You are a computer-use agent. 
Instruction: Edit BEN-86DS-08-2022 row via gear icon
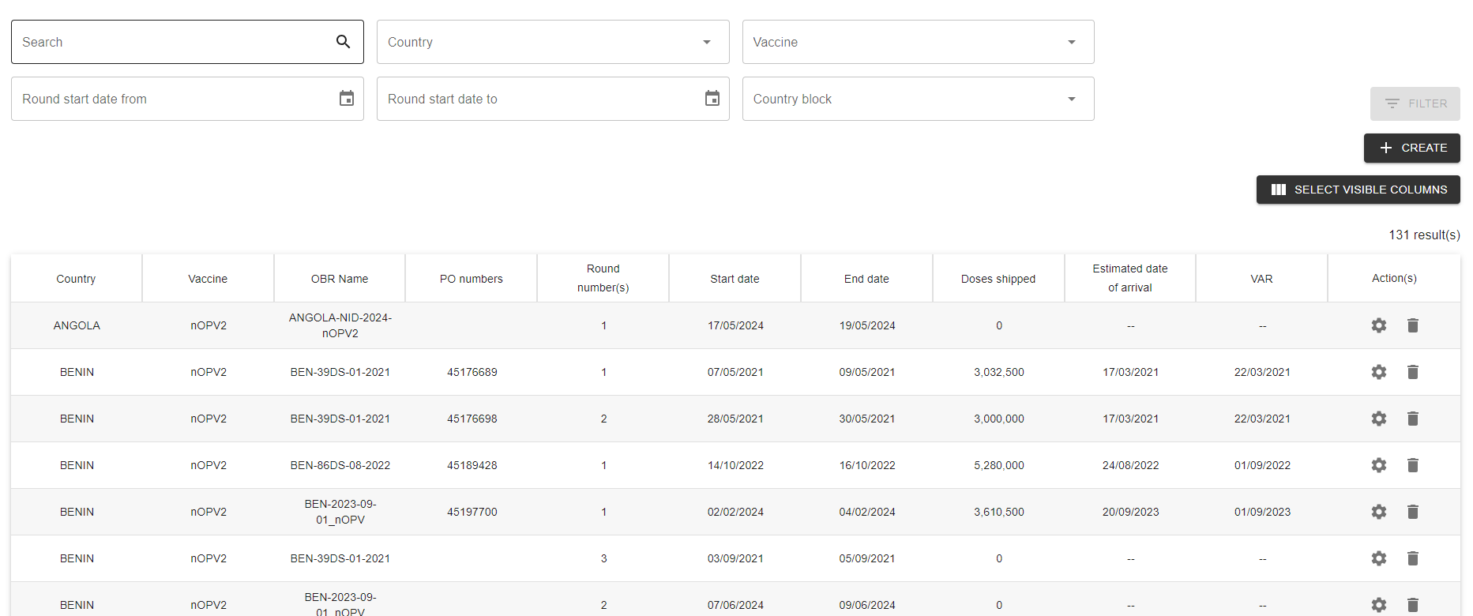pos(1378,465)
